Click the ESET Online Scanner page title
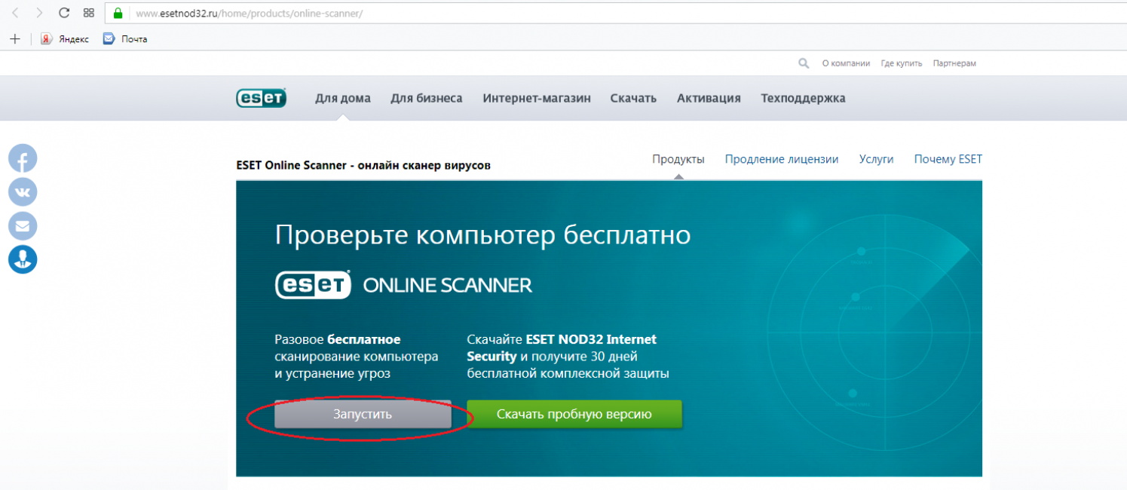Screen dimensions: 1127x490 (x=363, y=165)
